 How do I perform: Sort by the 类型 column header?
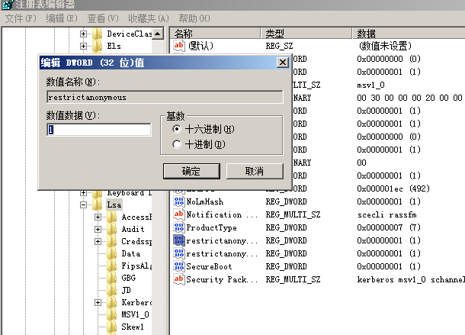coord(306,34)
